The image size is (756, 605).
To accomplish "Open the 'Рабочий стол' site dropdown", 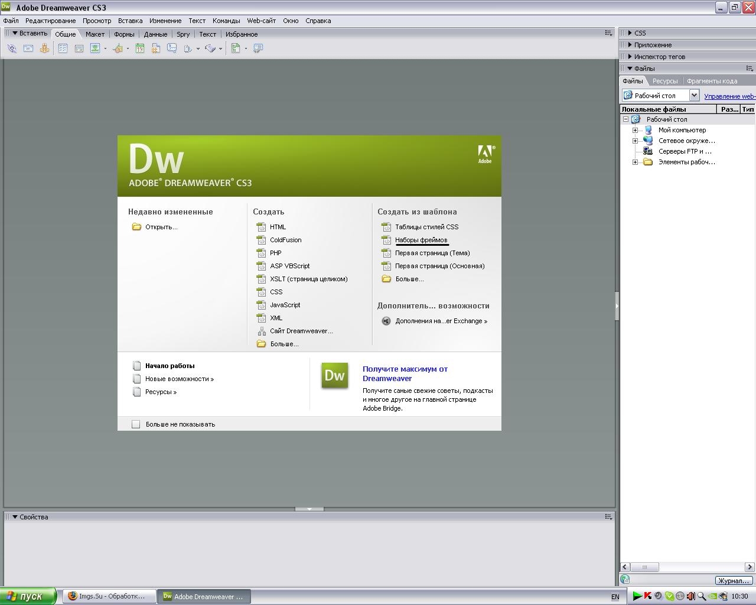I will click(694, 95).
